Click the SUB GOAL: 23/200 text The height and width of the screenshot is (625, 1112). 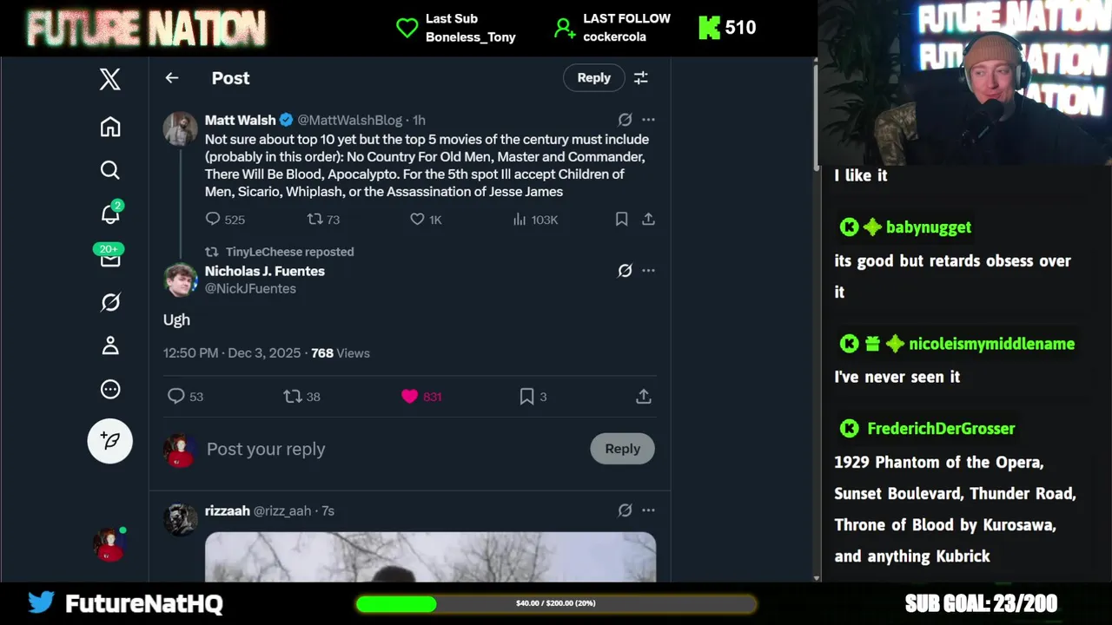(x=981, y=603)
